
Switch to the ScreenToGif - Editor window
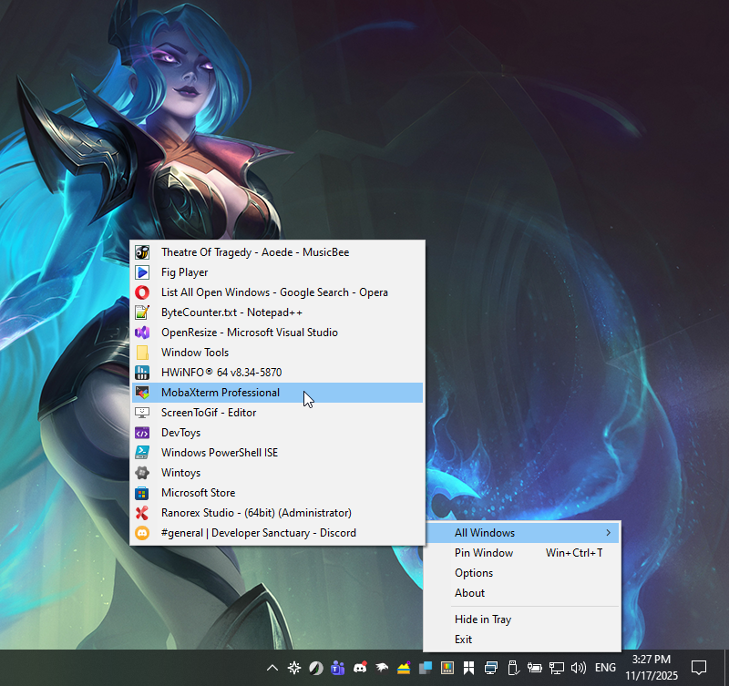click(209, 413)
